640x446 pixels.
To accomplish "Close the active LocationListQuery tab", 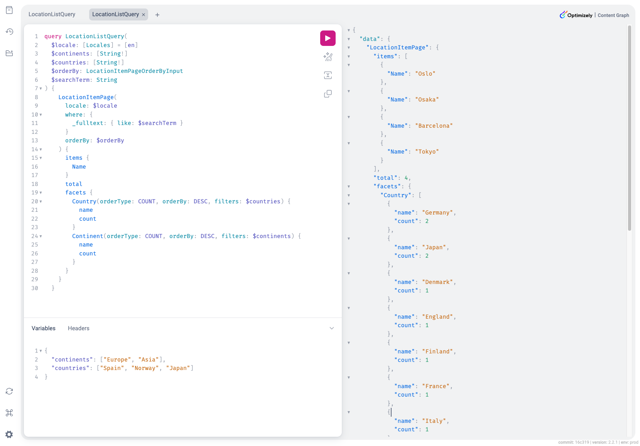I will click(x=144, y=15).
